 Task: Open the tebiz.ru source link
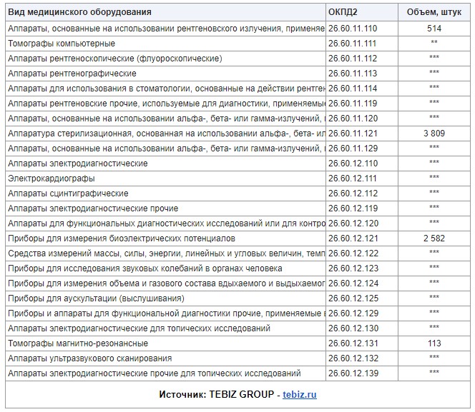point(300,394)
